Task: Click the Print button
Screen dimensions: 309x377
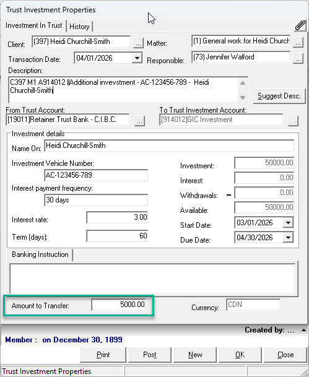Action: [x=103, y=355]
